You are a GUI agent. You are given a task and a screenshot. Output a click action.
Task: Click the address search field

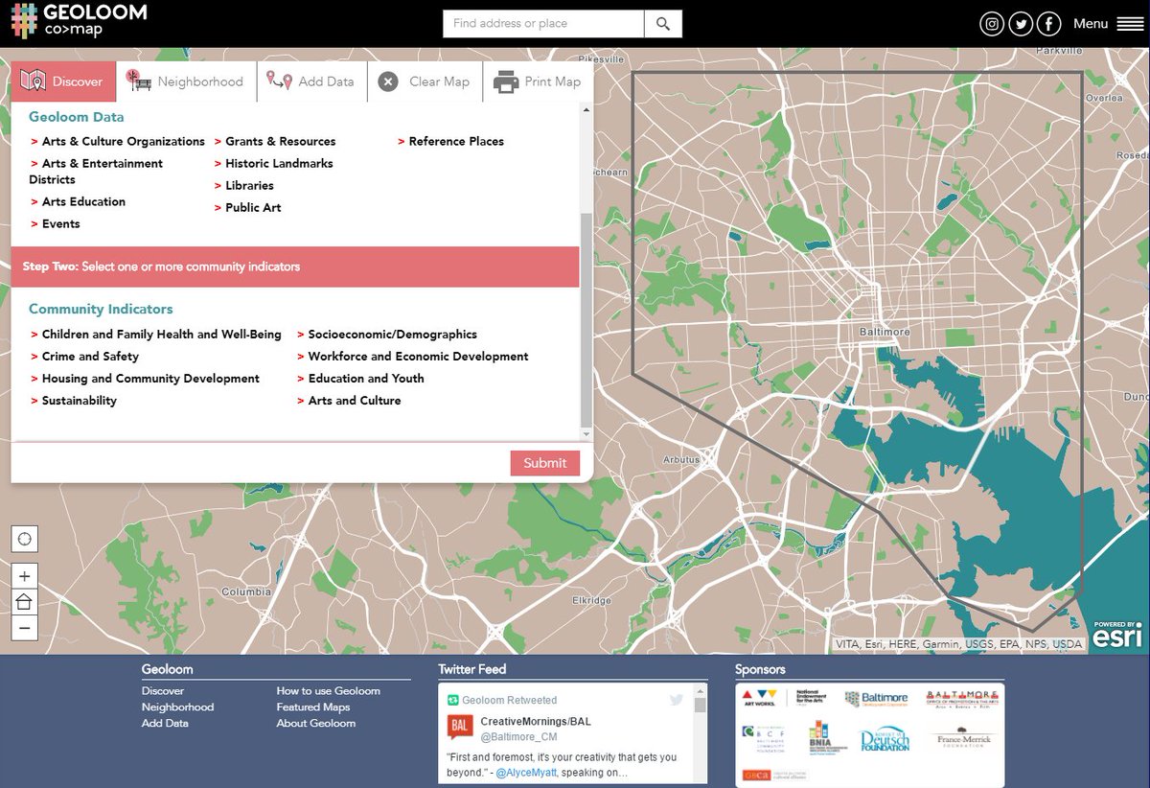click(543, 24)
